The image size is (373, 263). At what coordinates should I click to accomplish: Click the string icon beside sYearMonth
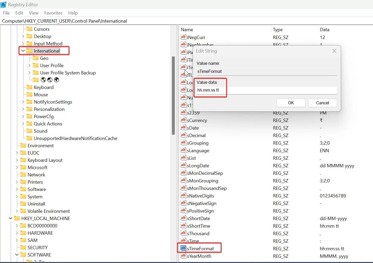pos(183,256)
